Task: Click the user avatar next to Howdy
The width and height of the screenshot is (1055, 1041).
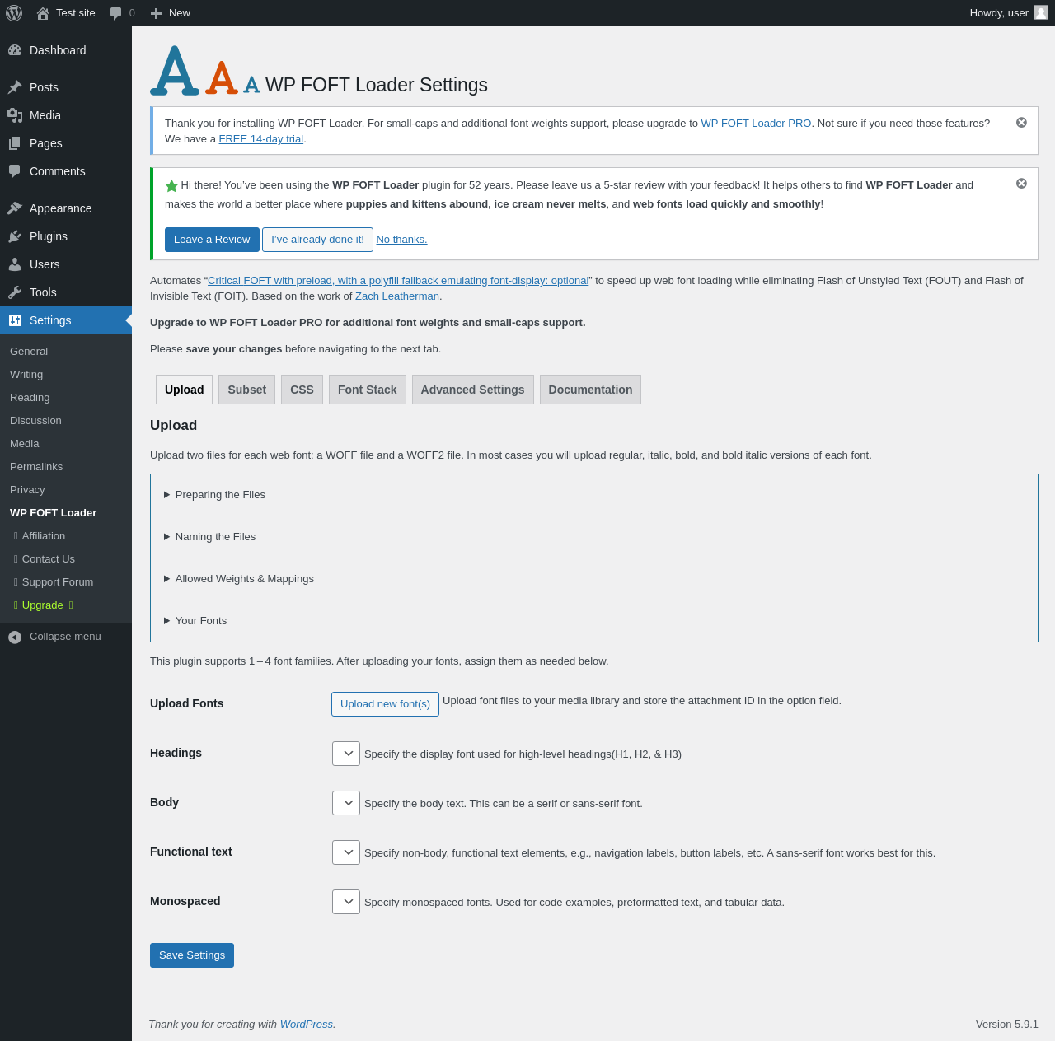Action: click(x=1041, y=12)
